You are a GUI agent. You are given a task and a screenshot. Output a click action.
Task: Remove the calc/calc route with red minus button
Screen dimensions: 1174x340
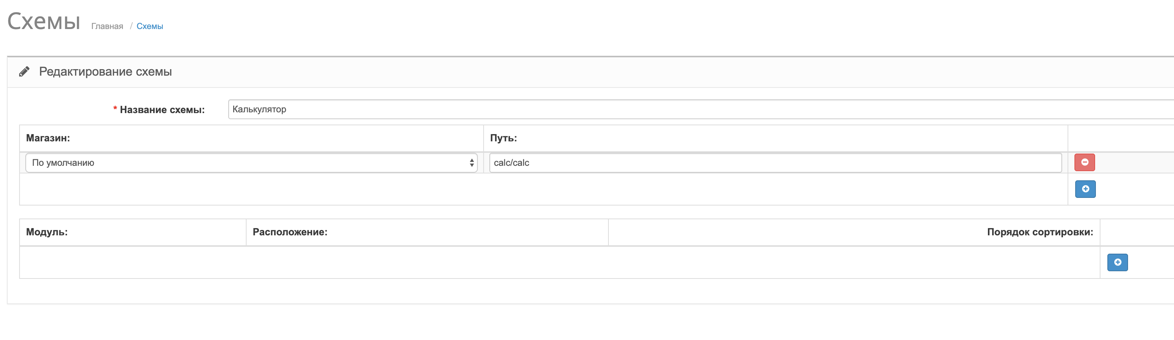(1085, 162)
